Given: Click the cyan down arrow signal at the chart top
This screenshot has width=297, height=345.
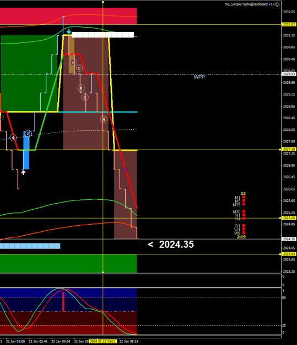Looking at the screenshot, I should (x=69, y=31).
